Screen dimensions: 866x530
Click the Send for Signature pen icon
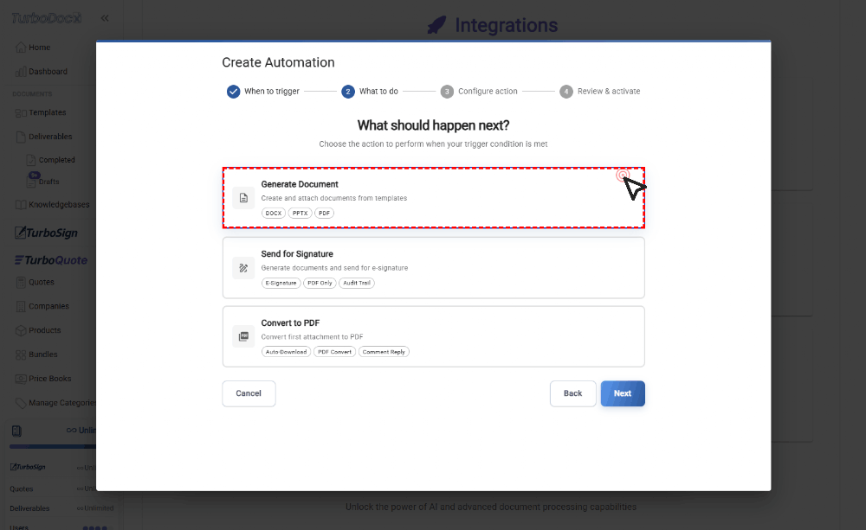coord(243,267)
